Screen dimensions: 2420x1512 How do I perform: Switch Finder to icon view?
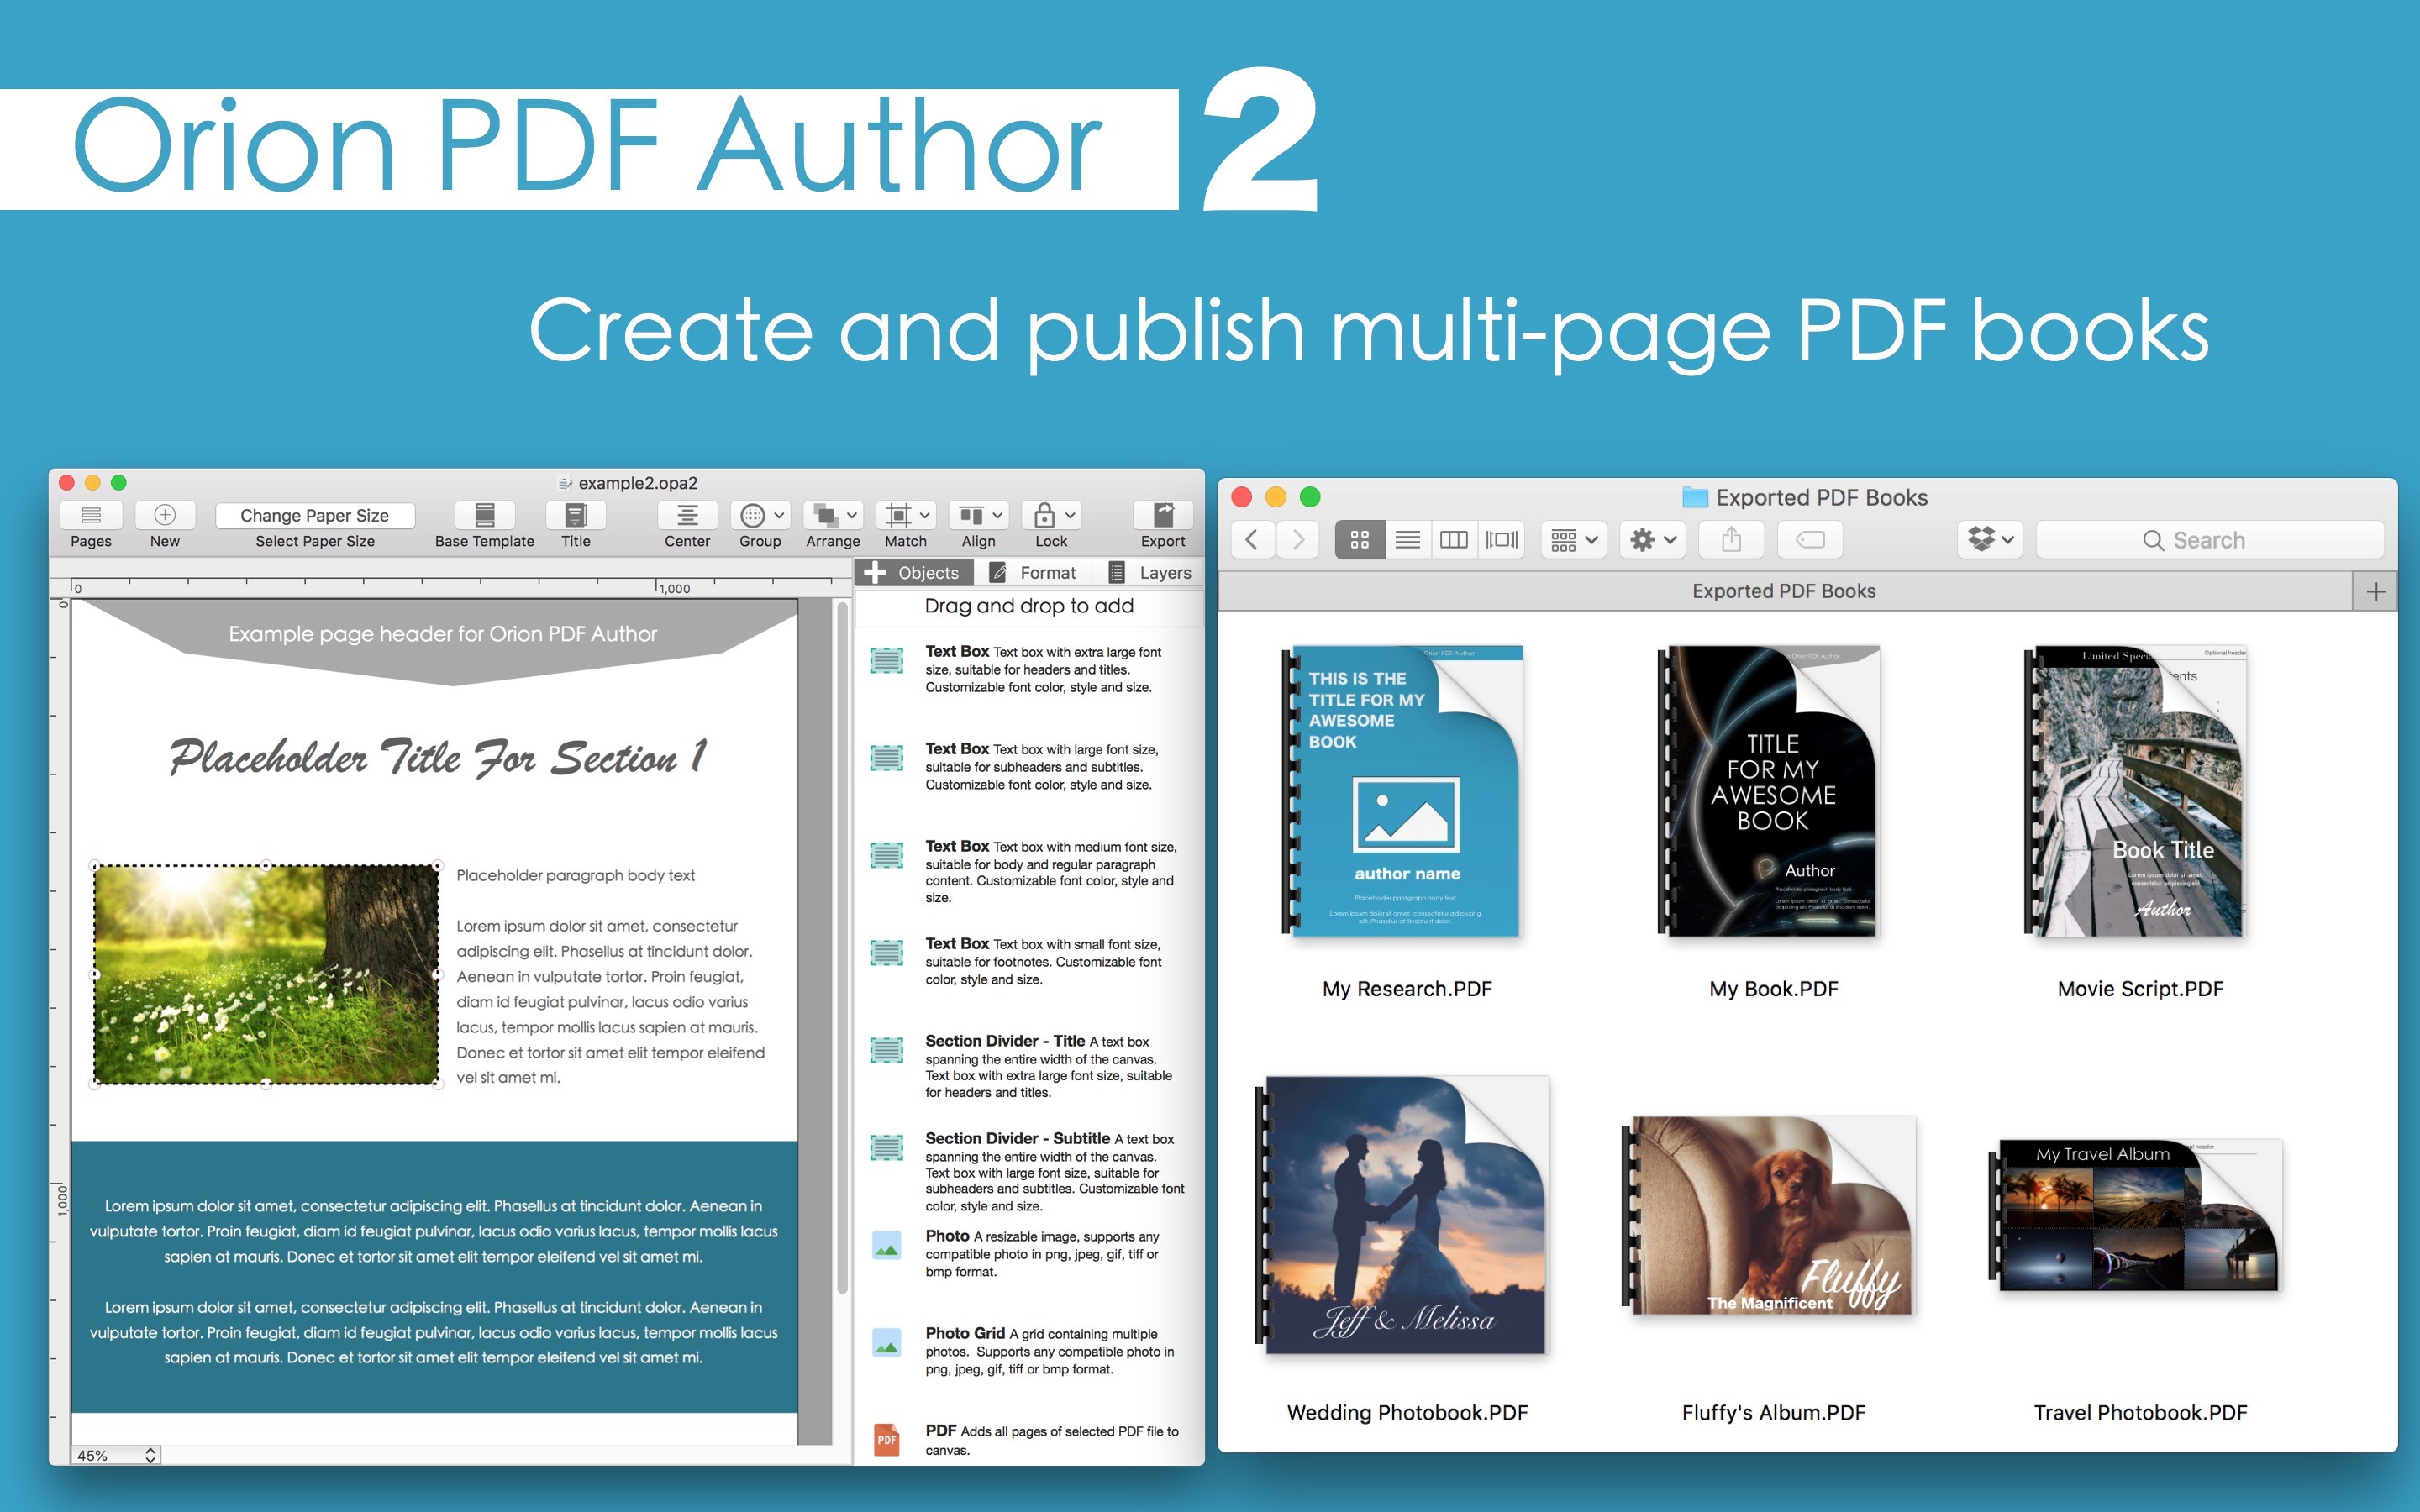(x=1360, y=540)
